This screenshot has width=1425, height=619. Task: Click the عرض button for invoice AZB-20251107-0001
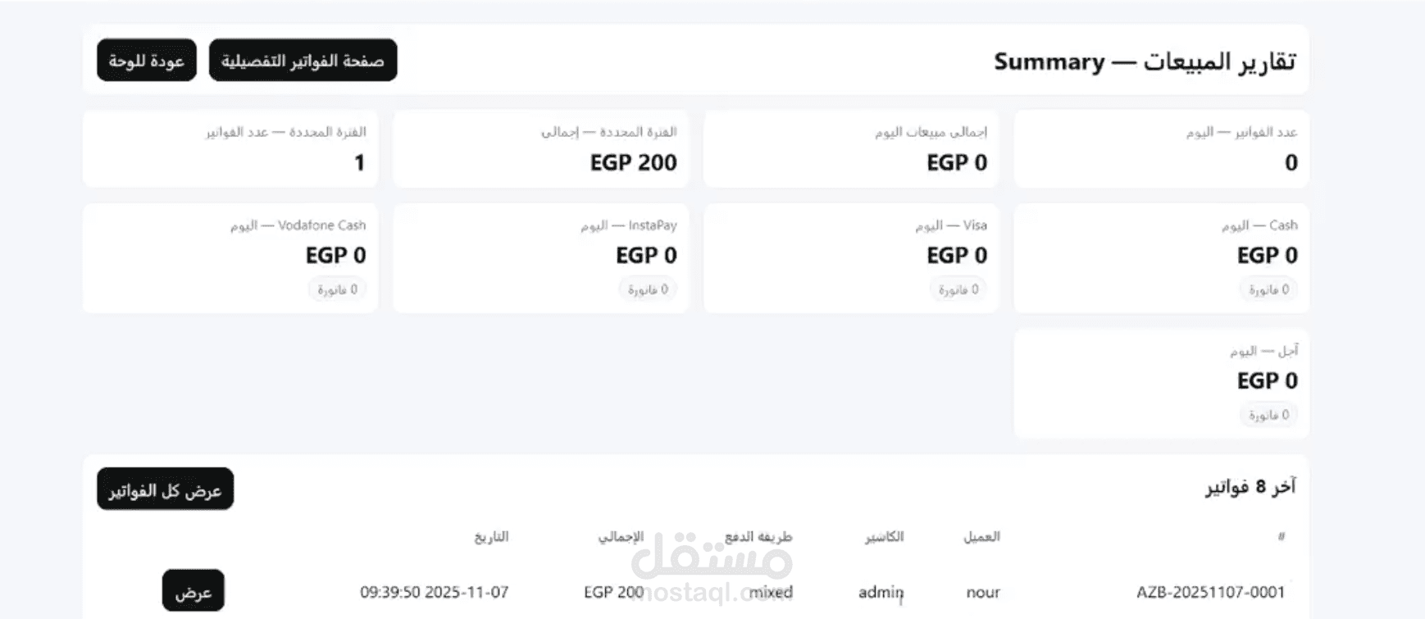(193, 591)
